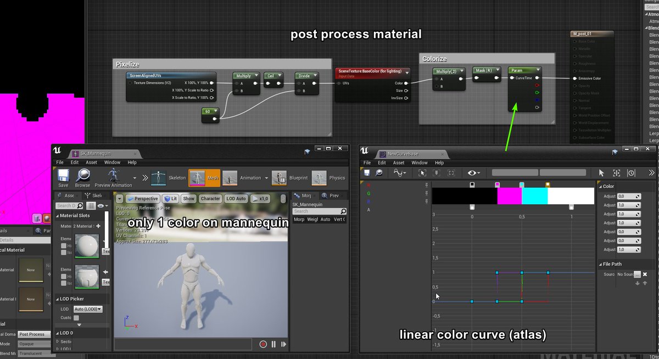Open the Physics editor mode
Image resolution: width=659 pixels, height=359 pixels.
point(319,178)
